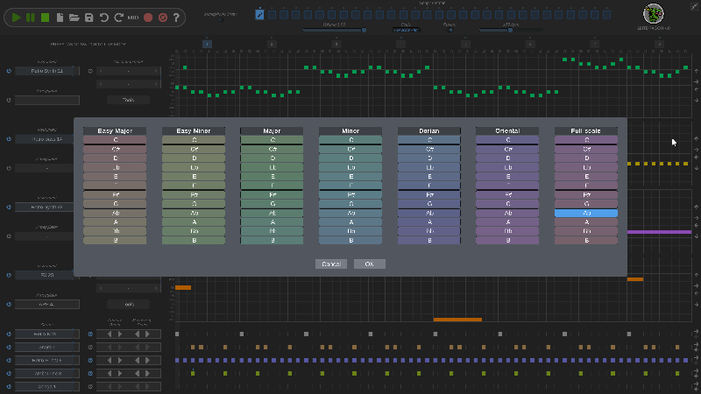Open help with the question mark icon
This screenshot has height=394, width=701.
coord(176,17)
